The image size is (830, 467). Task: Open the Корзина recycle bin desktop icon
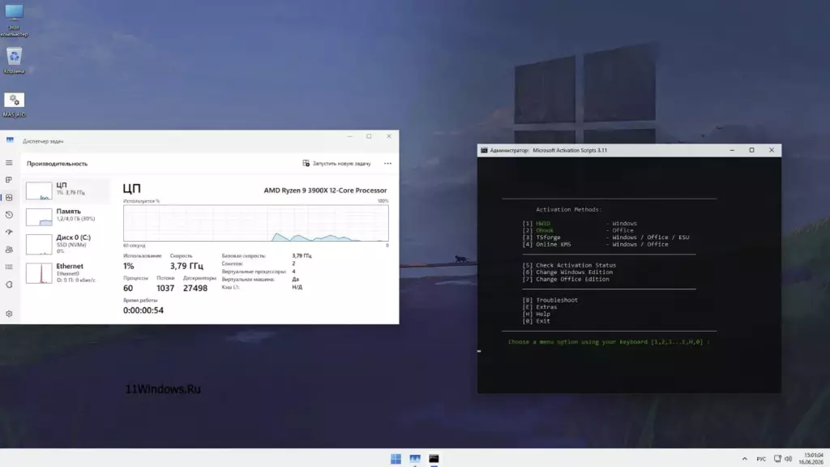click(14, 60)
